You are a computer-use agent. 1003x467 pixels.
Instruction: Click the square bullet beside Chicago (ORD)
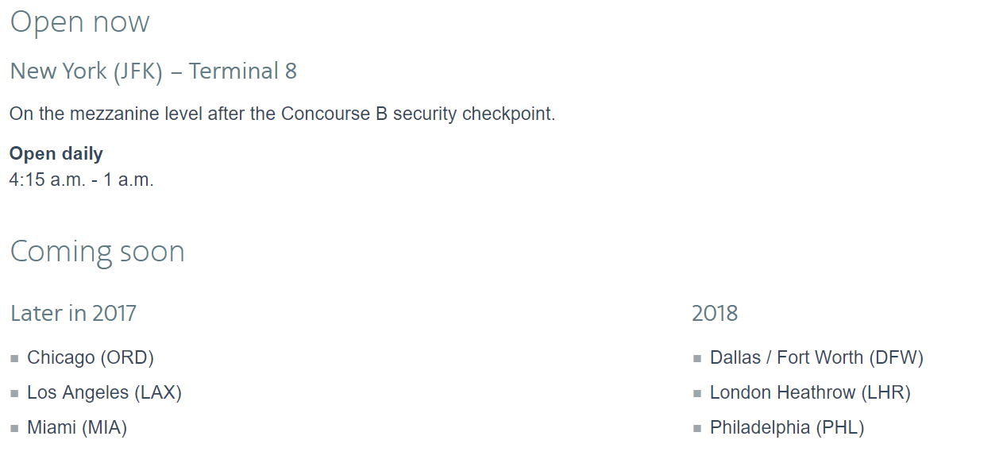[x=14, y=359]
